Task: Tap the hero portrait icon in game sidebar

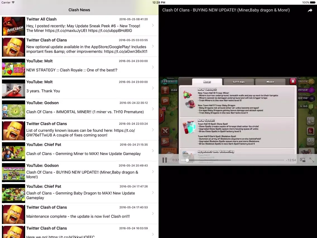Action: 310,131
